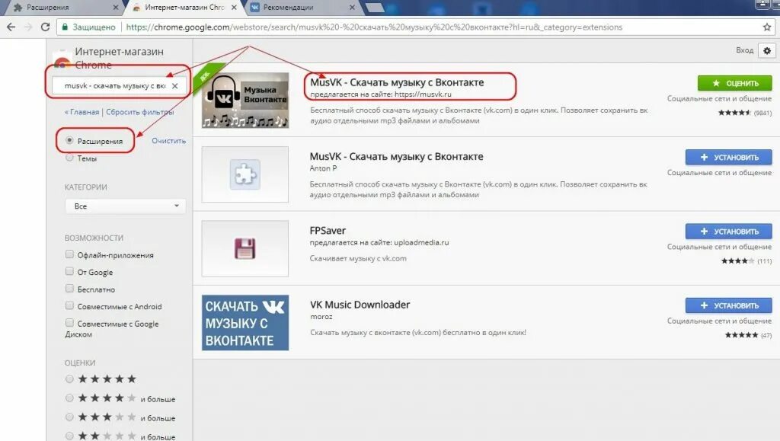
Task: Select the two stars и больше filter
Action: [x=69, y=436]
